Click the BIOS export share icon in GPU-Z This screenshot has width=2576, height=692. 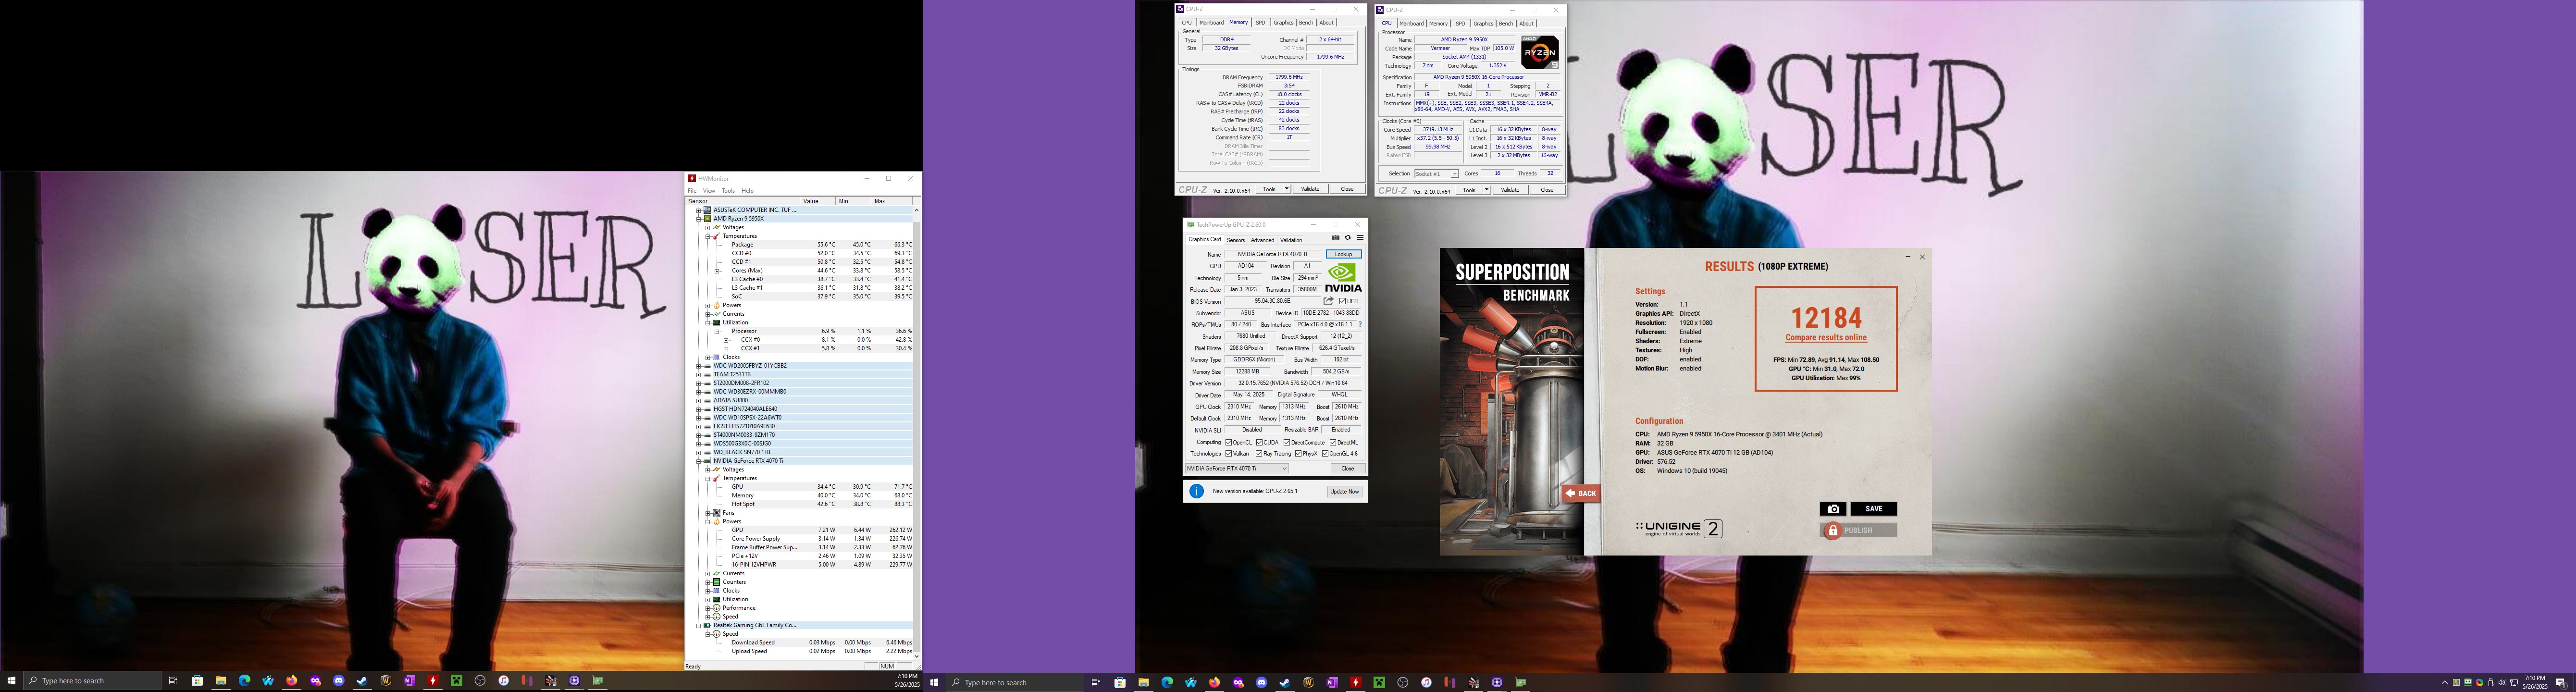click(1328, 301)
